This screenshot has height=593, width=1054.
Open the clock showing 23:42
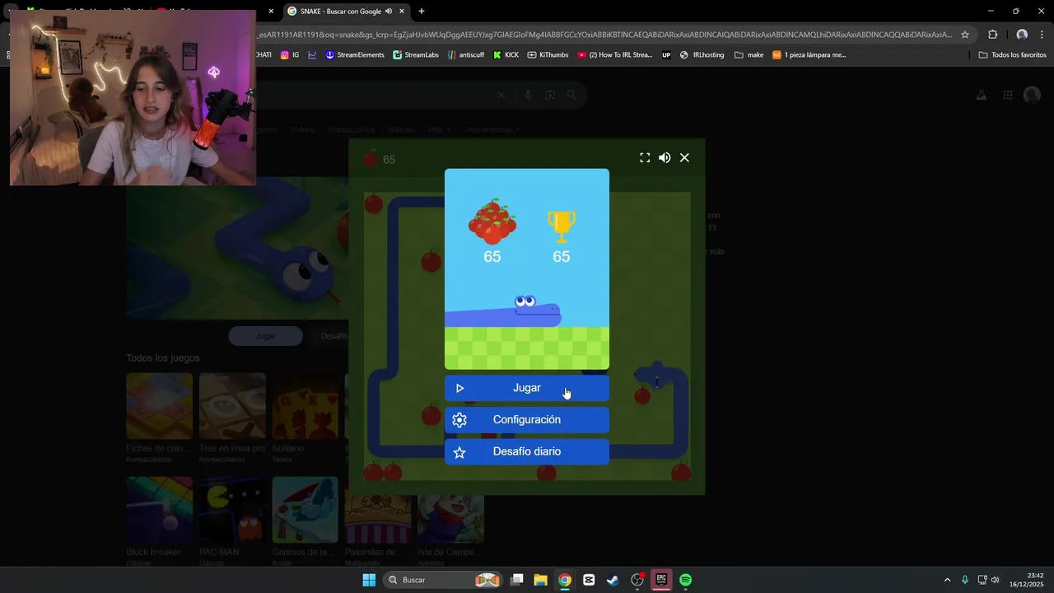coord(1027,580)
